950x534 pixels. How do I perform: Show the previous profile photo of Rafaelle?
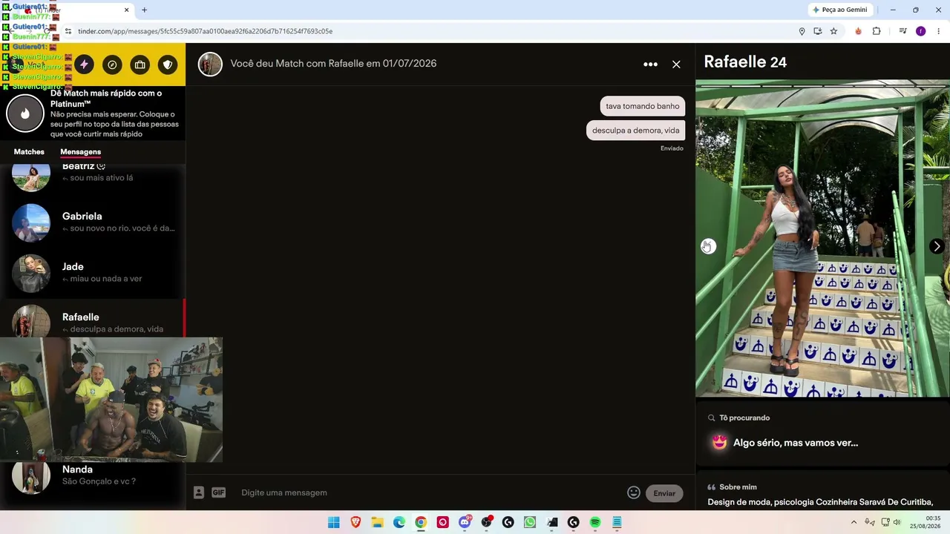[709, 246]
